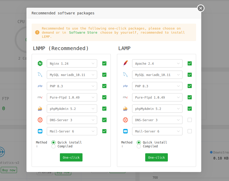Click the Mail-Server envelope icon in LAMP
The image size is (229, 181).
(x=125, y=131)
